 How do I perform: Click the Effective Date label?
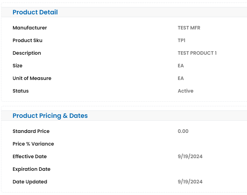29,156
